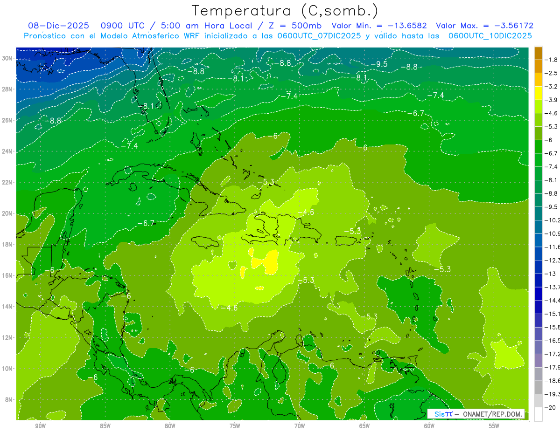The height and width of the screenshot is (432, 560).
Task: Click the 14N latitude axis label
Action: click(x=8, y=306)
